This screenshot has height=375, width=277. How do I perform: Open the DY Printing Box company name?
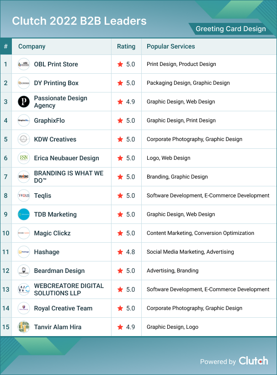56,83
